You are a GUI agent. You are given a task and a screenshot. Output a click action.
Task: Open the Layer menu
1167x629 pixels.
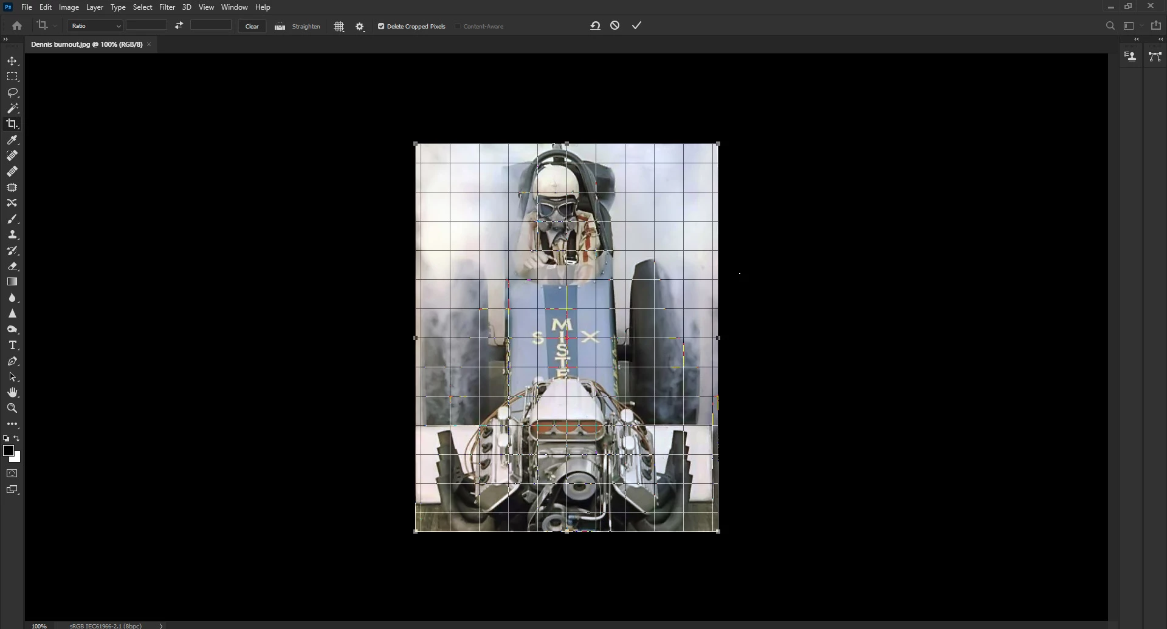click(x=95, y=7)
